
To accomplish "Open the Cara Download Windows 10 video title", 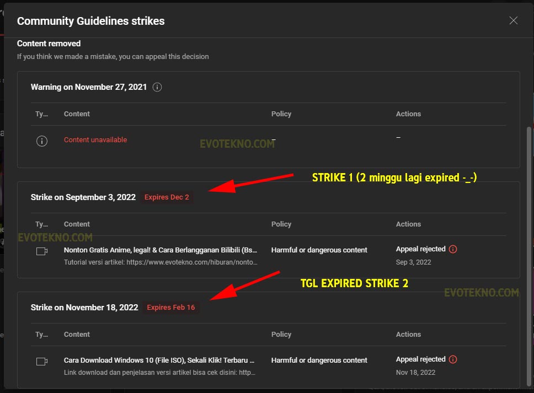I will pos(159,360).
